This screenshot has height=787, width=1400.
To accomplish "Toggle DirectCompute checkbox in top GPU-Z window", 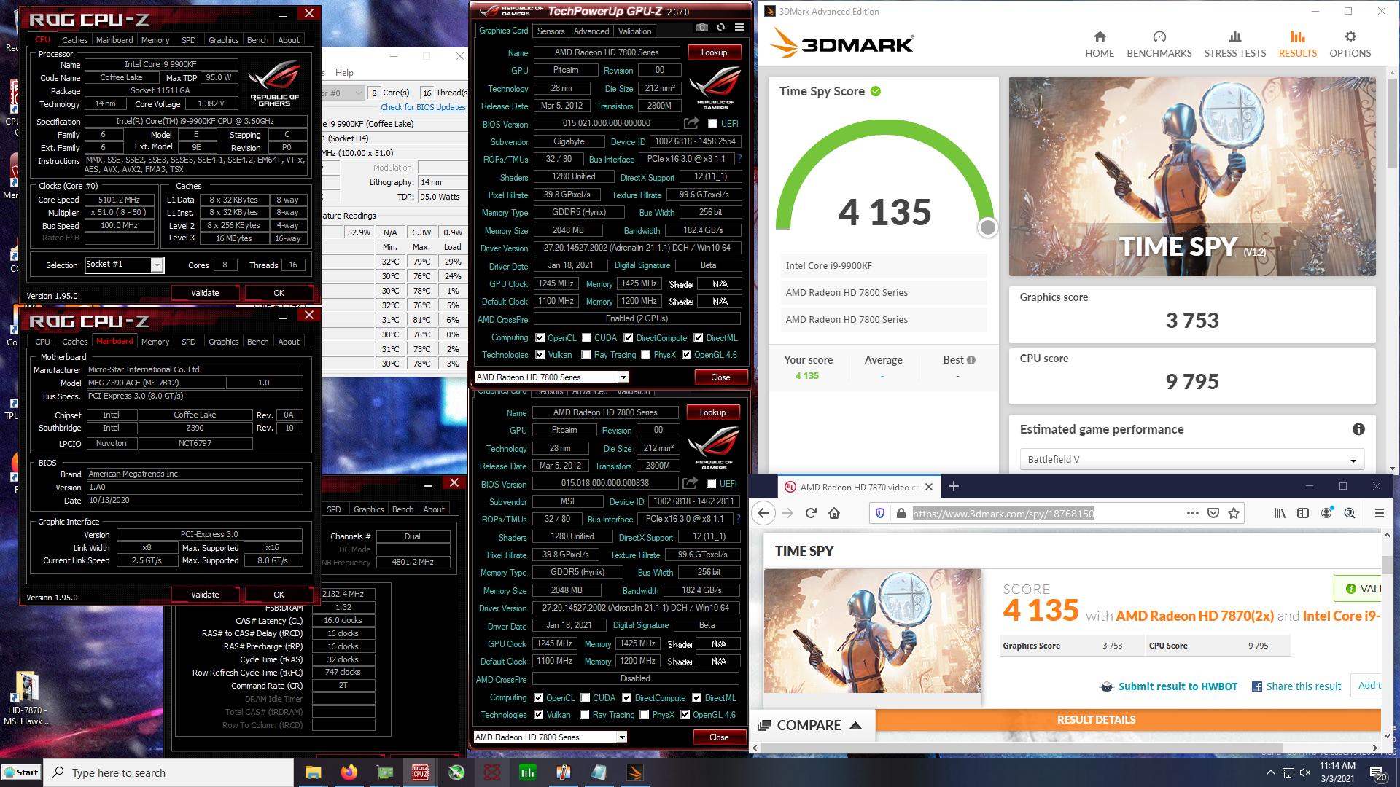I will pyautogui.click(x=628, y=338).
